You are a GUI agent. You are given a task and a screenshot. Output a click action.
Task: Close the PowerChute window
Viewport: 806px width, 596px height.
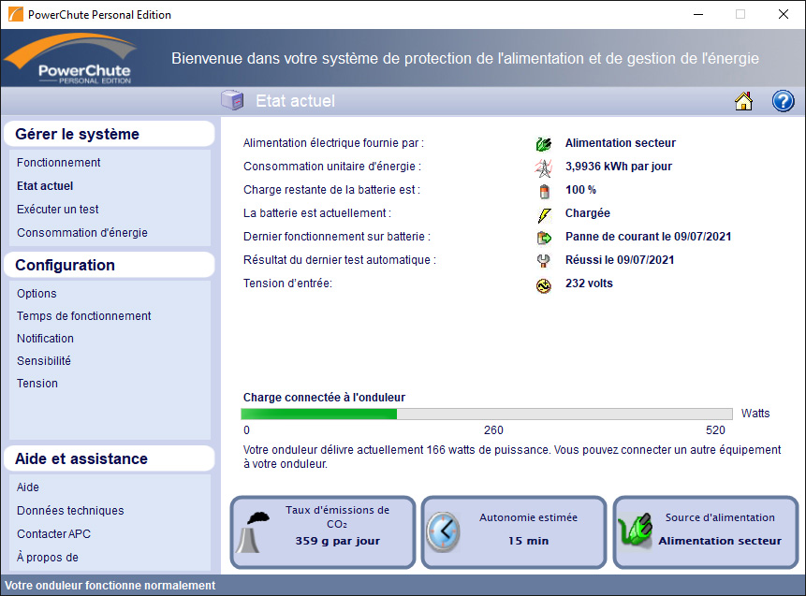point(783,14)
